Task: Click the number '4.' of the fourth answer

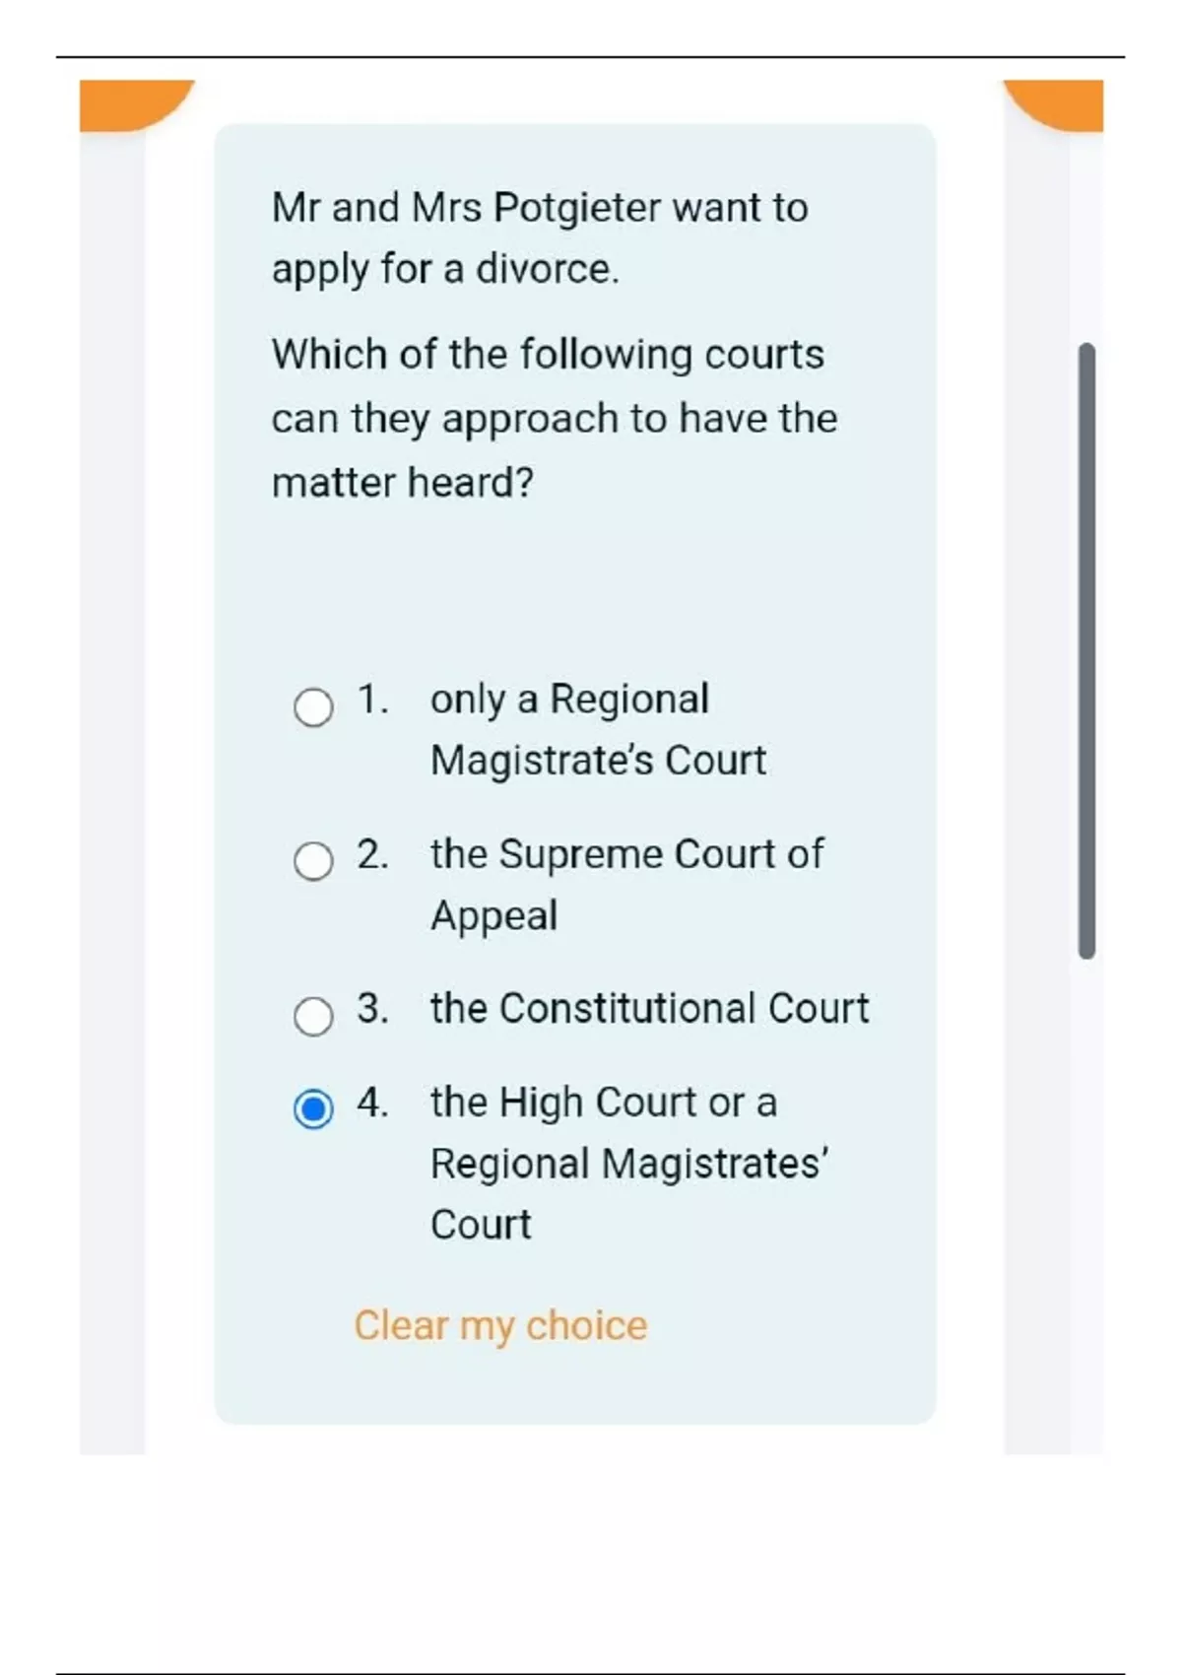Action: point(373,1102)
